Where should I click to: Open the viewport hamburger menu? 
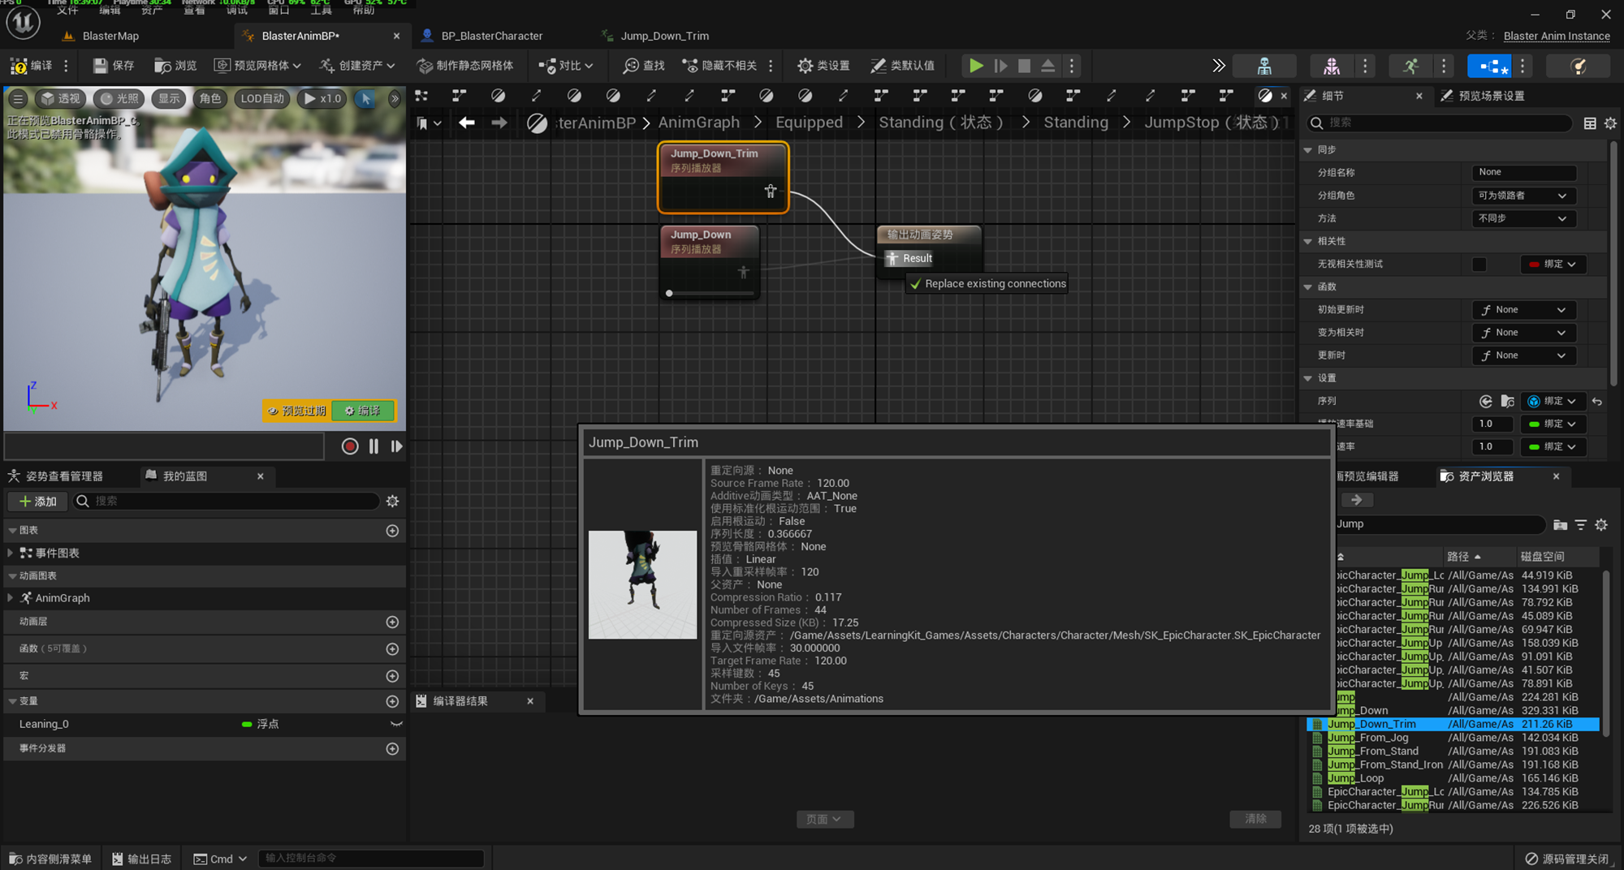coord(18,99)
